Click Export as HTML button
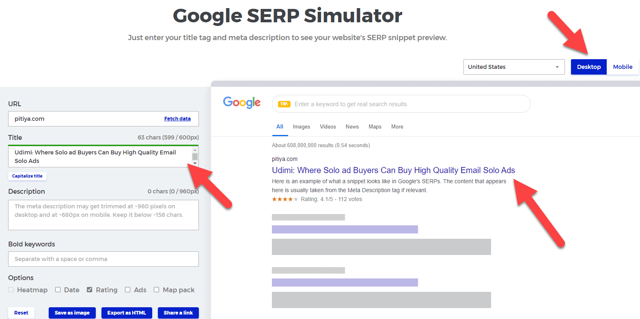Viewport: 640px width, 319px height. [x=127, y=313]
